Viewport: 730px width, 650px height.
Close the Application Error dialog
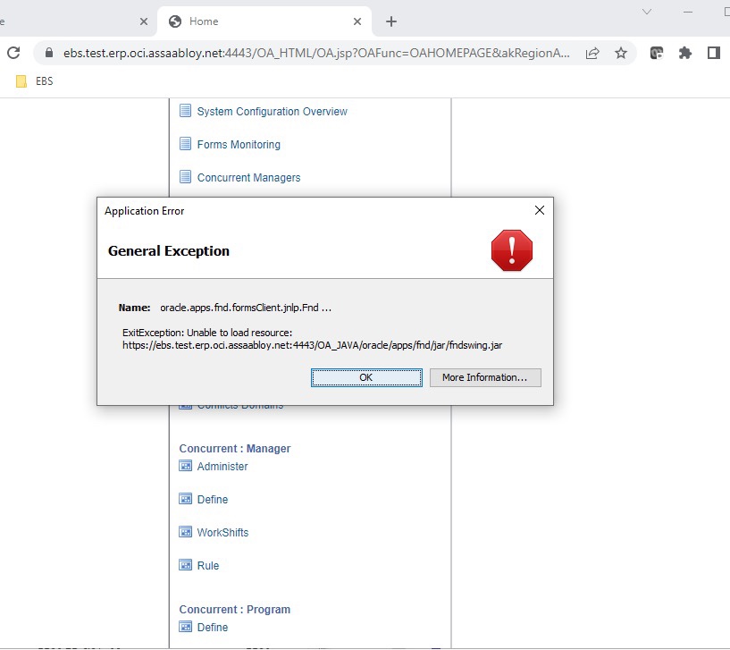pos(539,211)
